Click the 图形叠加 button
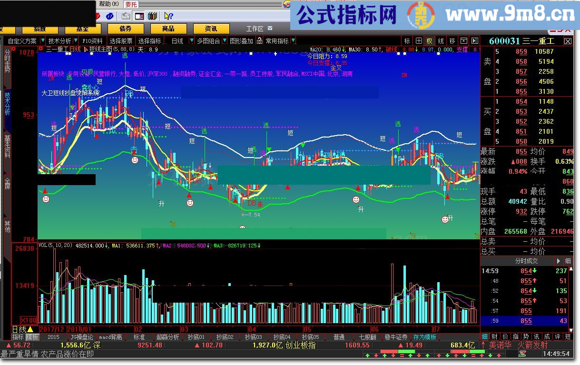The height and width of the screenshot is (365, 580). click(242, 40)
